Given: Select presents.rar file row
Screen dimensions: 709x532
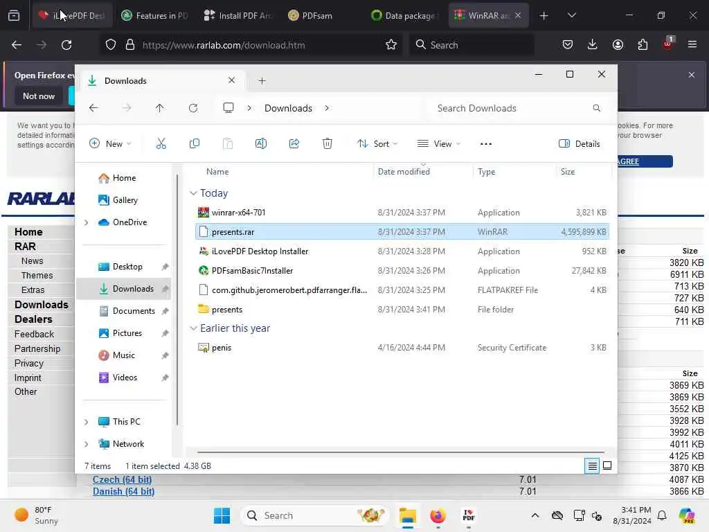Looking at the screenshot, I should click(402, 231).
